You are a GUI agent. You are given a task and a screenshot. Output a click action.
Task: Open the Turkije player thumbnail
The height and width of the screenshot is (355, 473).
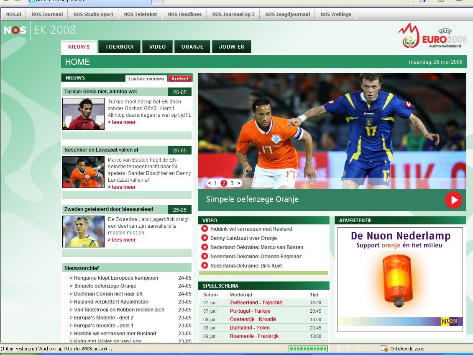tap(84, 114)
